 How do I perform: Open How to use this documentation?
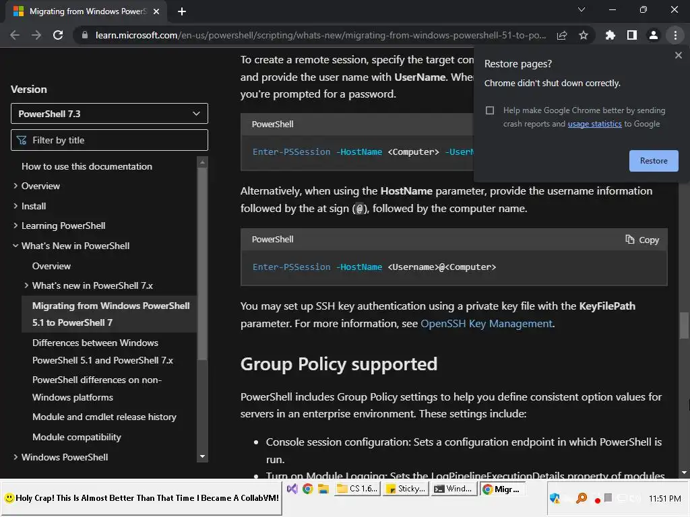point(87,167)
